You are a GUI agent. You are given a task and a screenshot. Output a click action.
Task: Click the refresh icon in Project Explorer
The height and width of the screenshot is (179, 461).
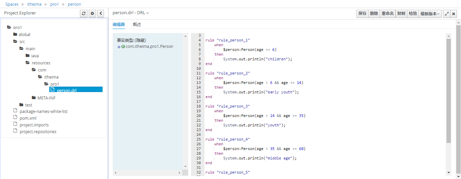[x=84, y=13]
